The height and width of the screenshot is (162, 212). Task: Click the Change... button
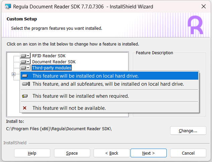188,131
